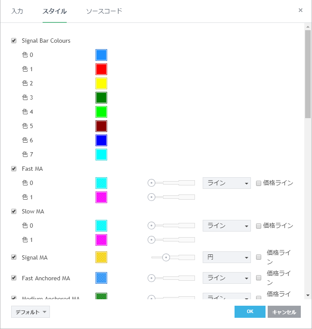Open the maroon 色 5 colour swatch
Image resolution: width=312 pixels, height=329 pixels.
(x=101, y=126)
